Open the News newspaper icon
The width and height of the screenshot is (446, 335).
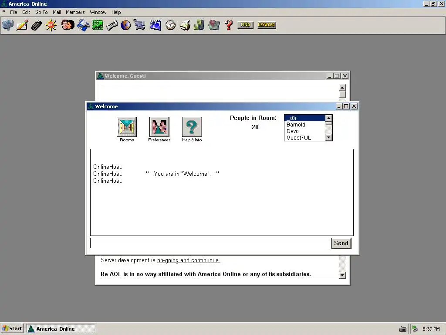tap(112, 25)
